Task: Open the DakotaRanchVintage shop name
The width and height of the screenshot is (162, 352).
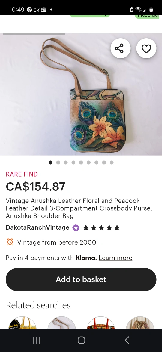Action: click(x=37, y=227)
